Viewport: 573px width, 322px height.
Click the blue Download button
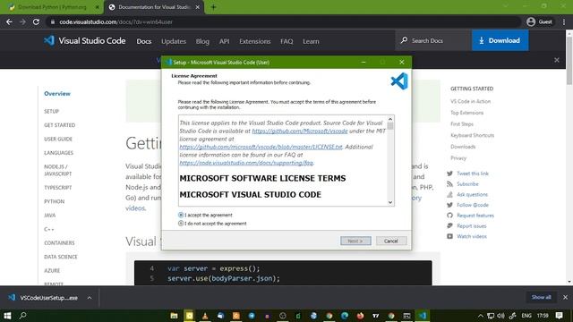pyautogui.click(x=500, y=40)
